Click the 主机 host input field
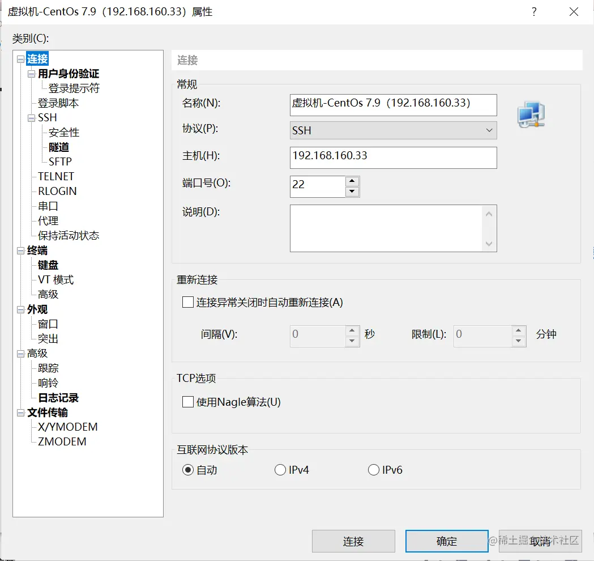Viewport: 594px width, 561px height. click(393, 158)
